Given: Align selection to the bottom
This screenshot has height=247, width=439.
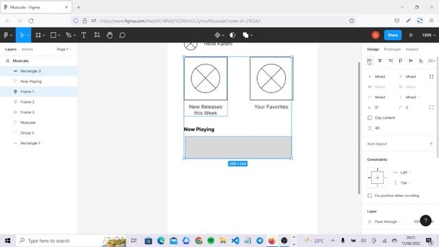Looking at the screenshot, I should (421, 61).
